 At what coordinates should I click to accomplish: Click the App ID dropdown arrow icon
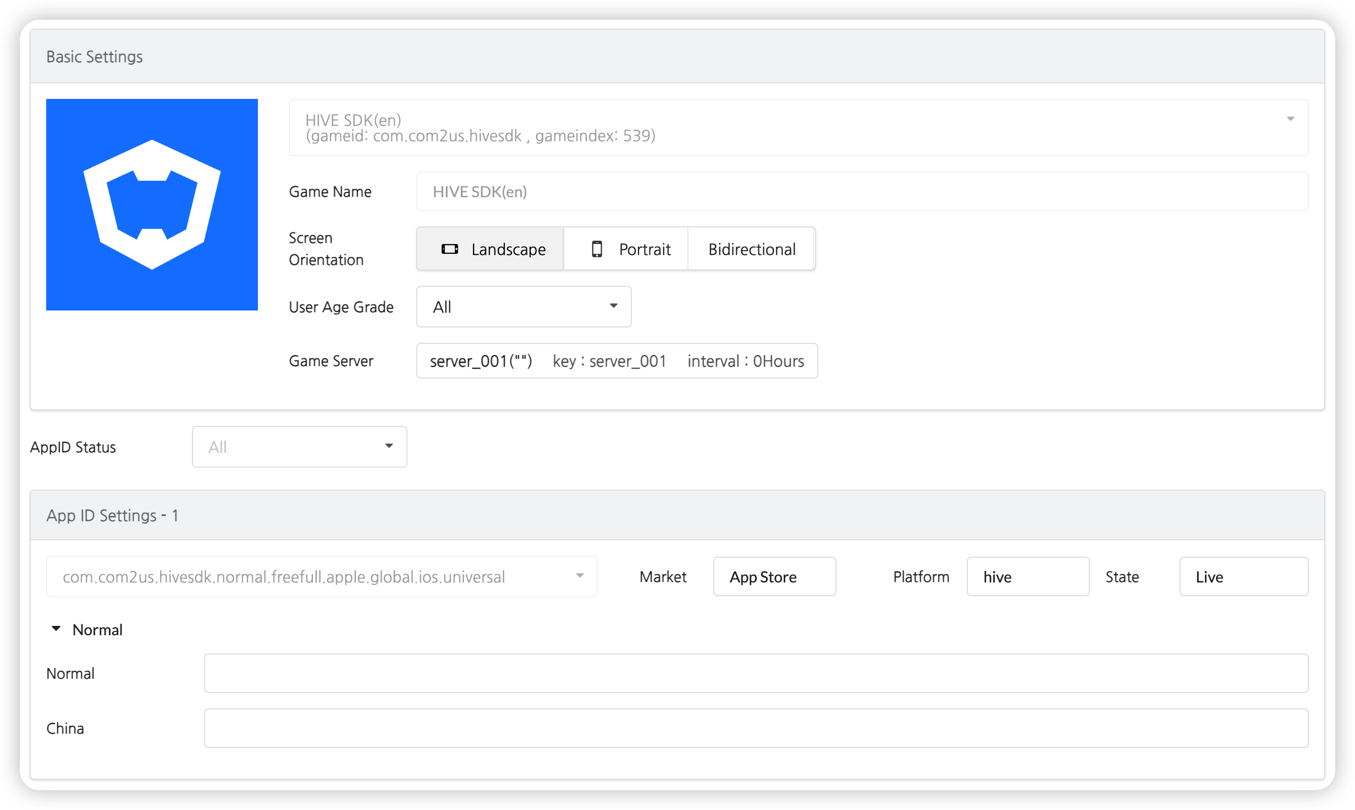pyautogui.click(x=580, y=575)
